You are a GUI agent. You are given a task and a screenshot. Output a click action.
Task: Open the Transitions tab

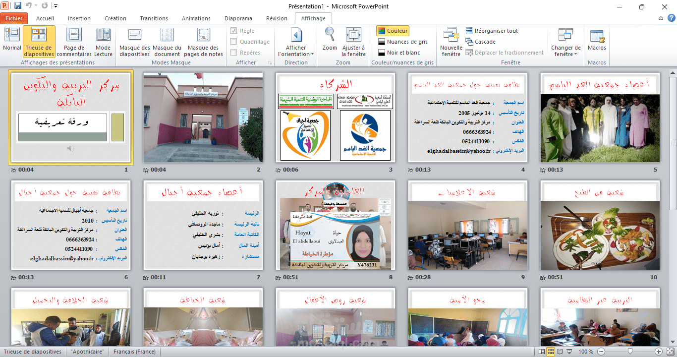tap(154, 18)
